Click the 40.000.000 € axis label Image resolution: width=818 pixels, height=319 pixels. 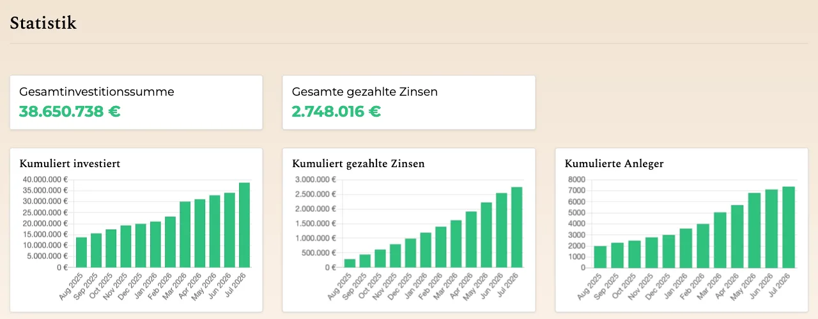point(46,180)
